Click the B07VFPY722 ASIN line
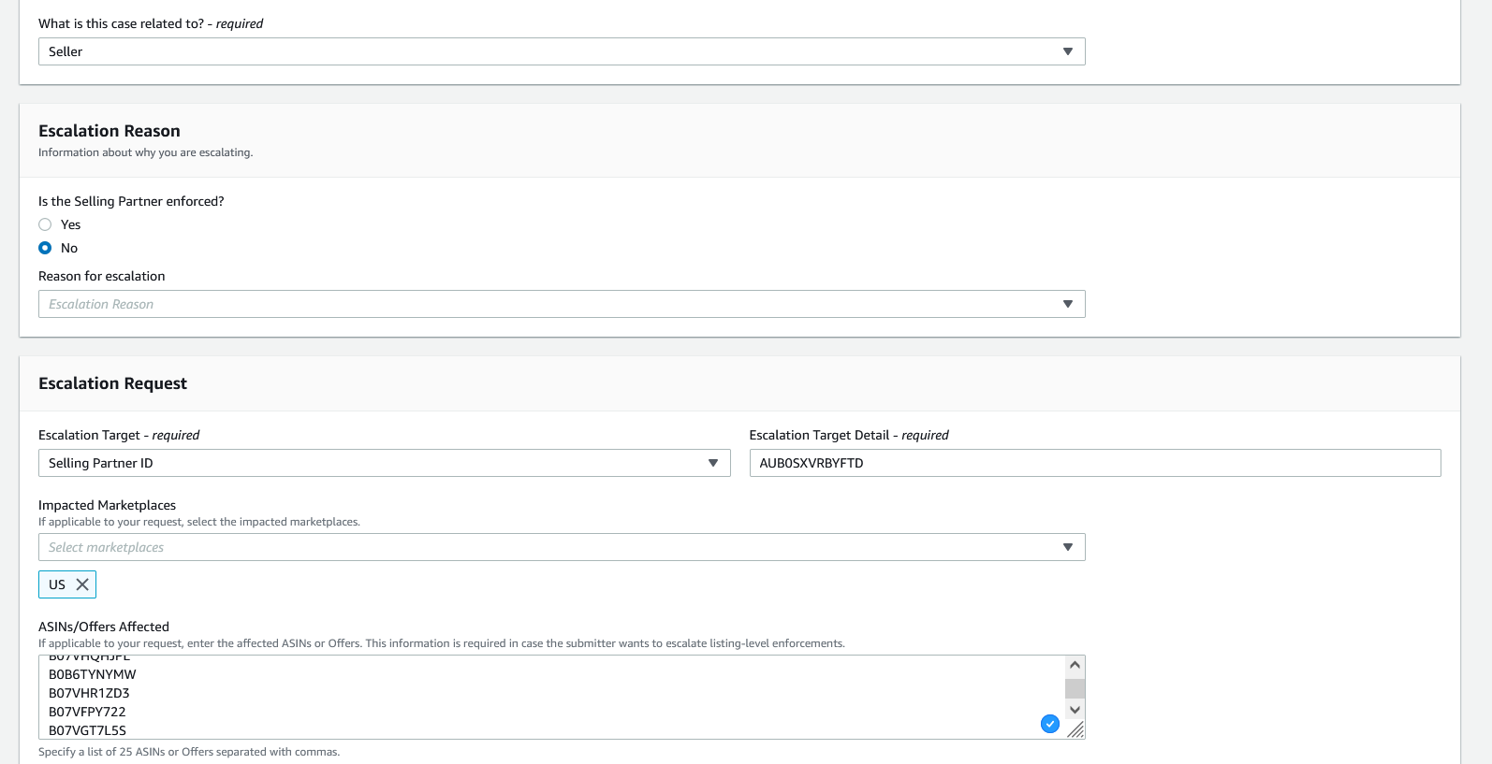Image resolution: width=1492 pixels, height=764 pixels. [x=87, y=712]
